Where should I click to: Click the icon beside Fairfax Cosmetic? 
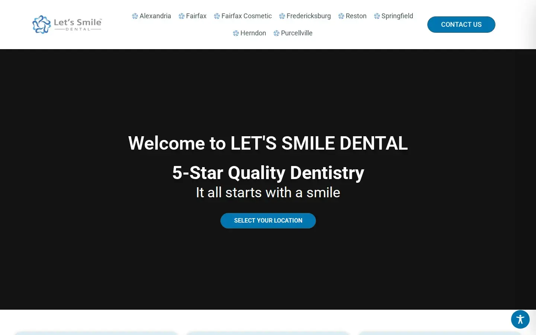[x=217, y=16]
